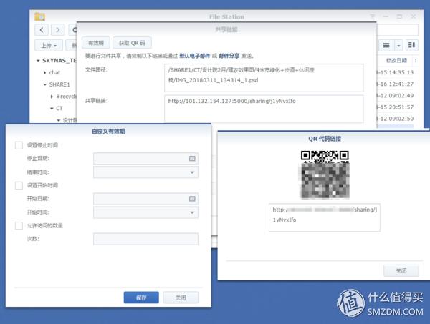Minimize the File Station window

pos(386,16)
